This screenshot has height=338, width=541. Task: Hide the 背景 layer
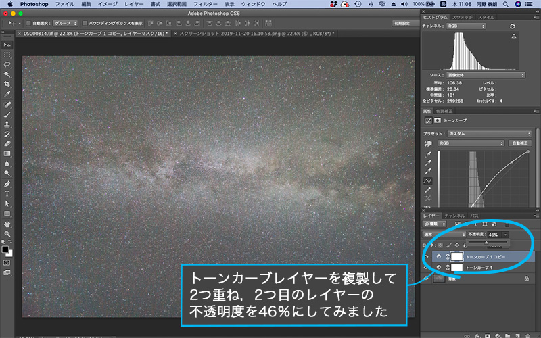tap(426, 279)
